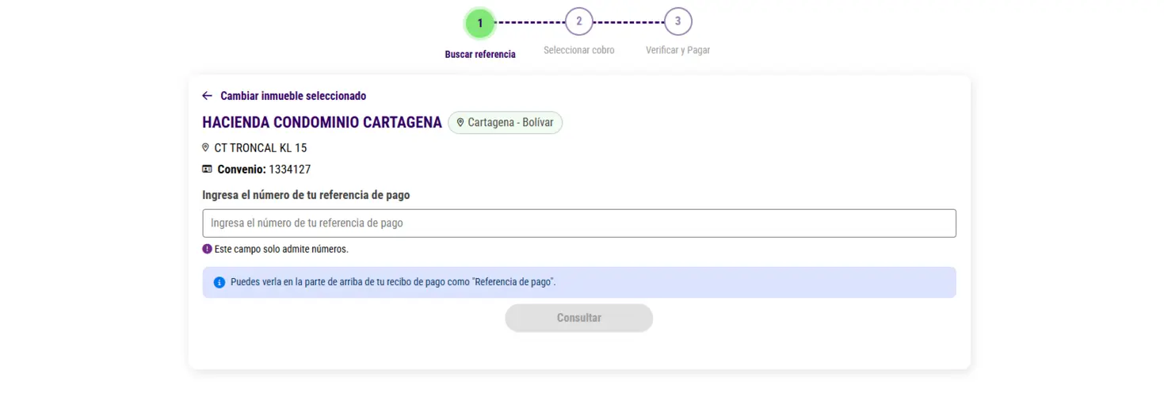Image resolution: width=1164 pixels, height=393 pixels.
Task: Click the HACIENDA CONDOMINIO CARTAGENA heading
Action: [x=322, y=123]
